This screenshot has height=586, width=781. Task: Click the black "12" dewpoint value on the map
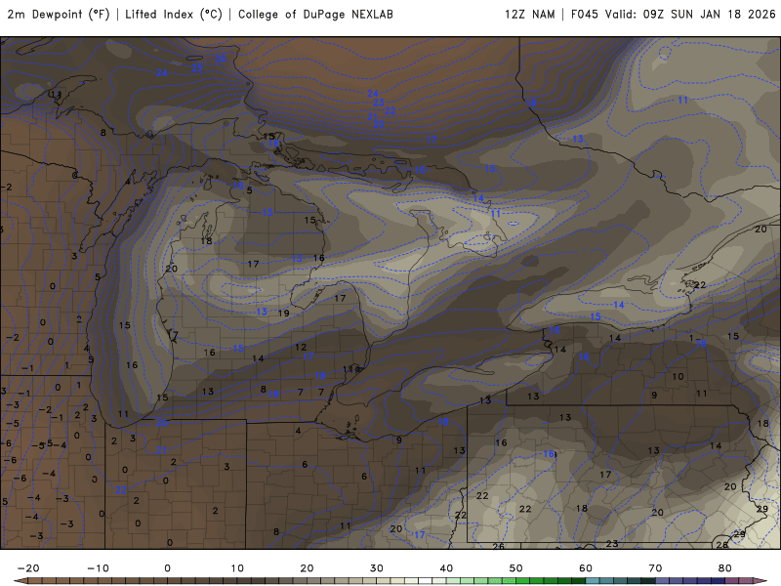(301, 347)
